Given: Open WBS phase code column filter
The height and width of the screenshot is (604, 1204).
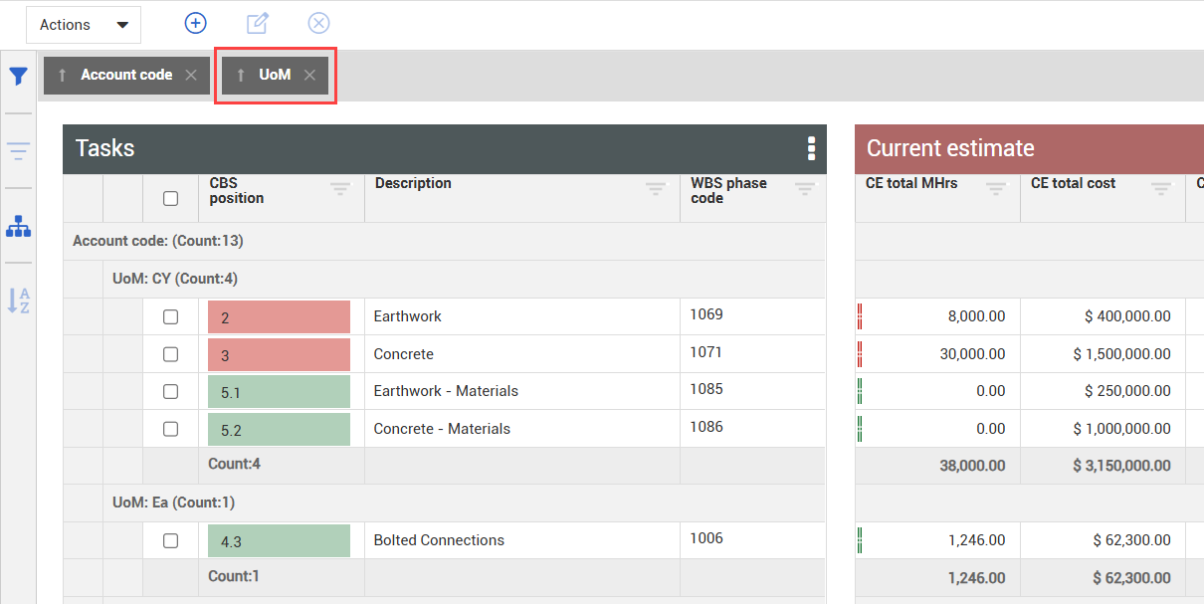Looking at the screenshot, I should point(804,188).
